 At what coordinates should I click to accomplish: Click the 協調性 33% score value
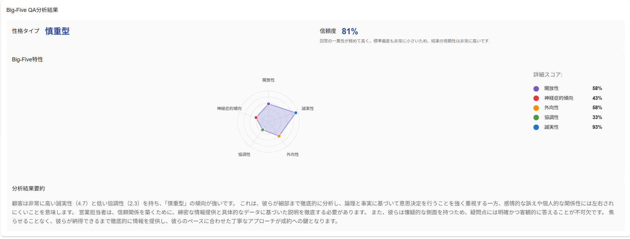coord(597,118)
